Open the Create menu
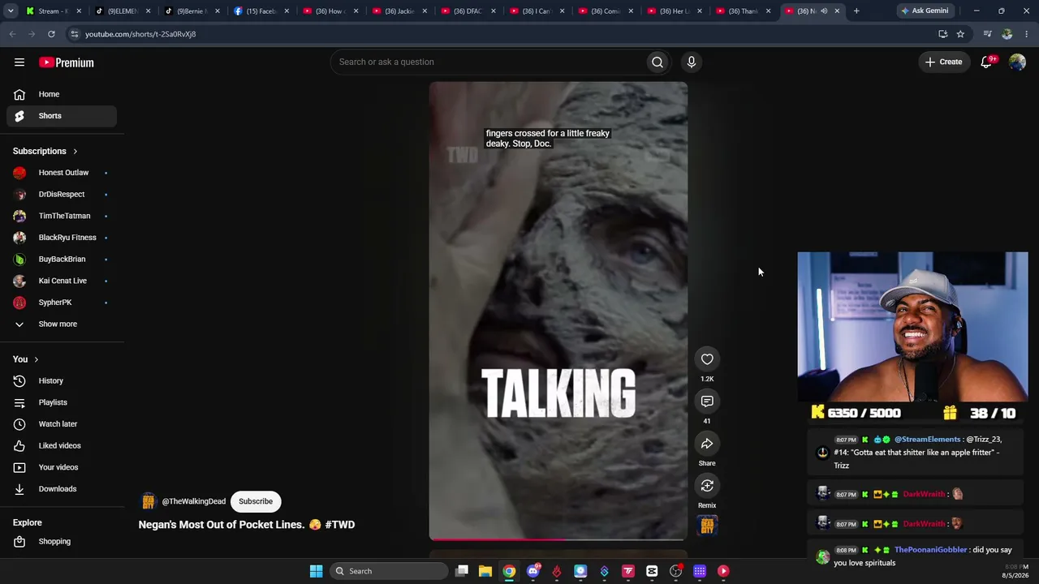The width and height of the screenshot is (1039, 584). [x=944, y=62]
